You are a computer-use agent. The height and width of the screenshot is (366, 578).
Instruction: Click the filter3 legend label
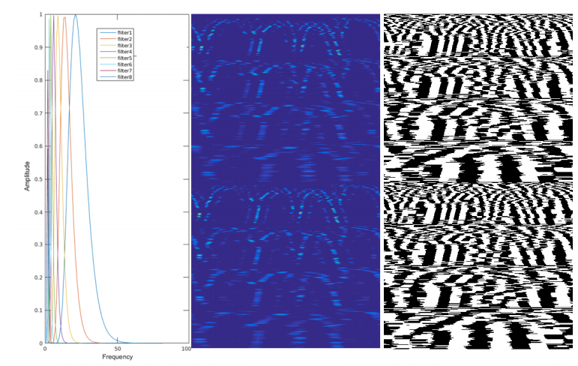click(124, 46)
